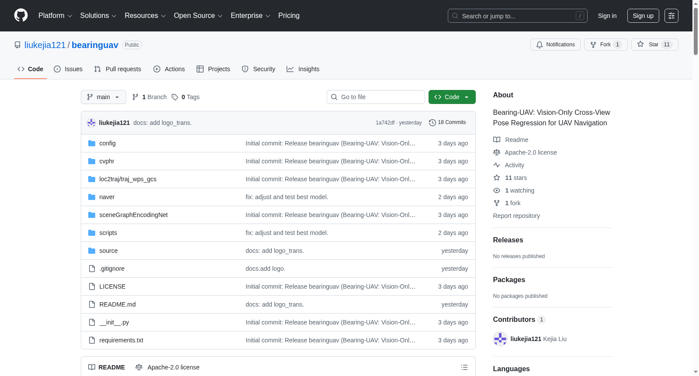Switch to the Issues tab
Viewport: 699px width, 376px height.
click(x=68, y=69)
